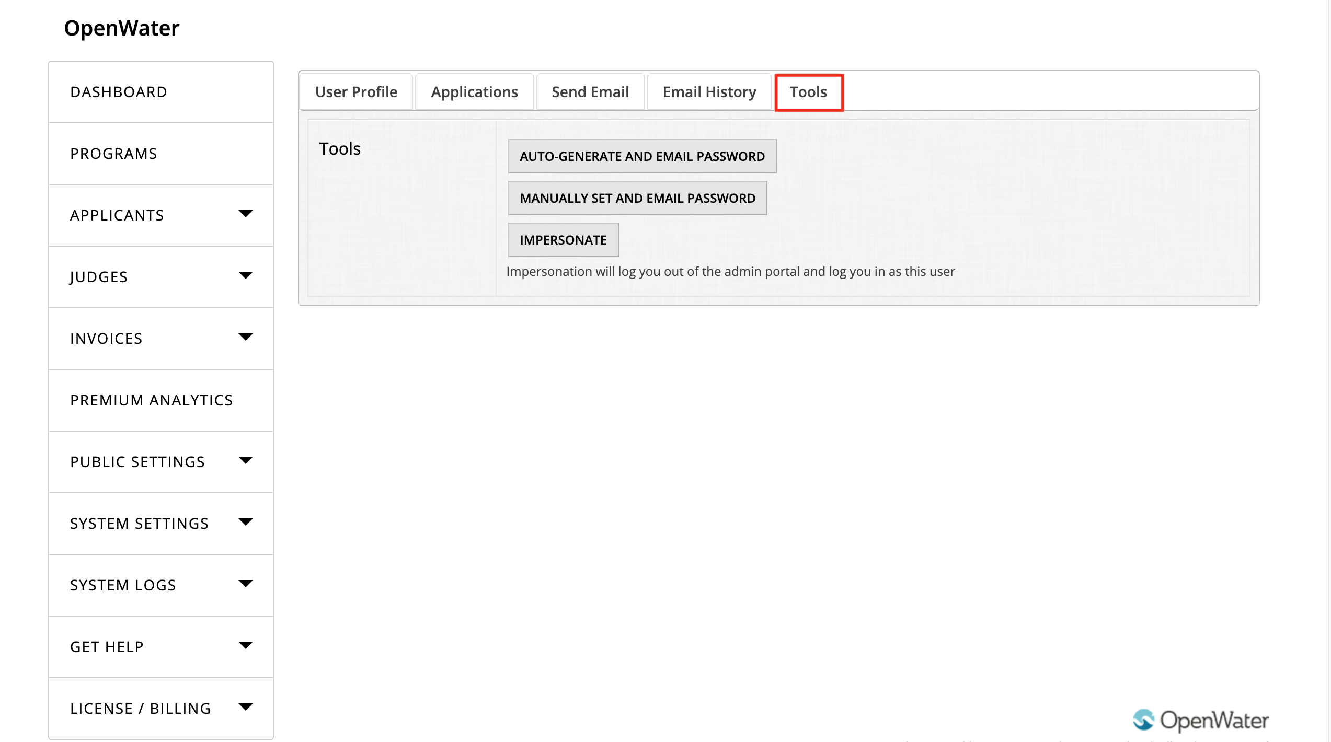Viewport: 1331px width, 742px height.
Task: Expand the License / Billing dropdown arrow
Action: pos(245,707)
